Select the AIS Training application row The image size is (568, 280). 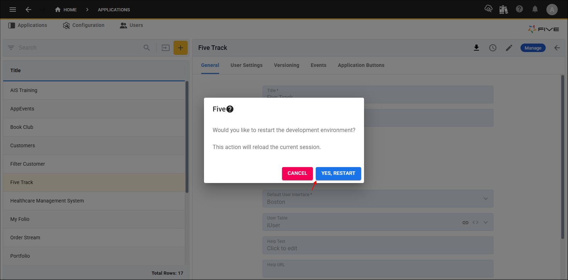pyautogui.click(x=94, y=90)
